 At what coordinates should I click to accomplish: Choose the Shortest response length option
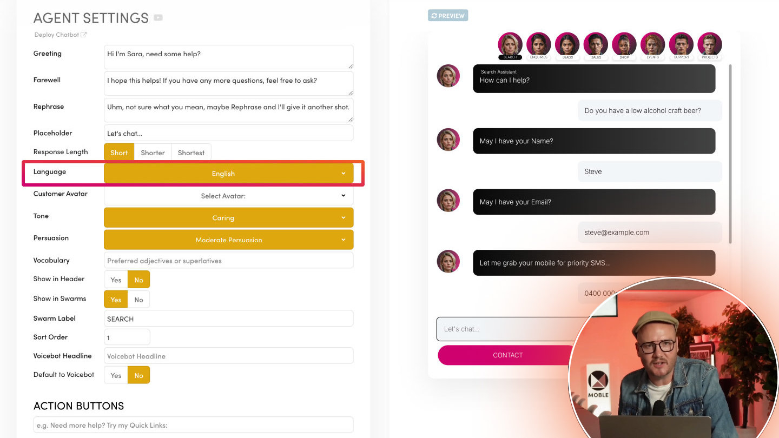click(x=191, y=152)
